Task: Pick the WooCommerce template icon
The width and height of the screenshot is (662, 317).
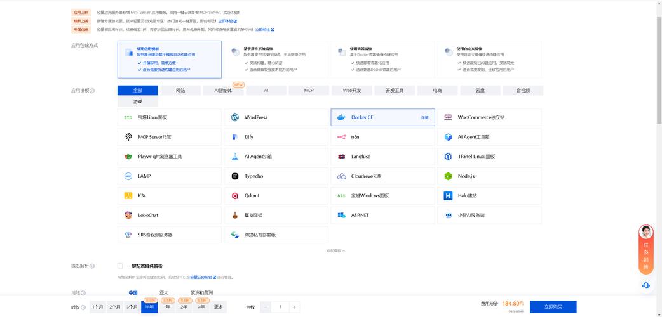Action: 448,117
